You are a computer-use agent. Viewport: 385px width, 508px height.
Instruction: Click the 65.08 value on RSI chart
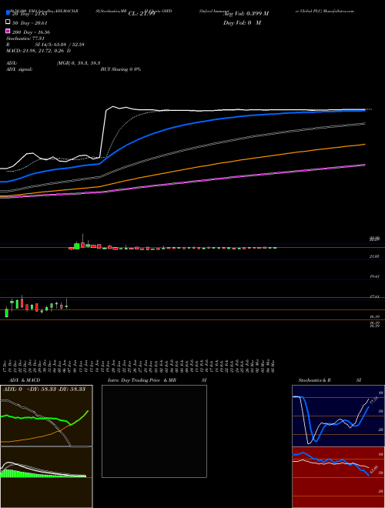pyautogui.click(x=374, y=470)
